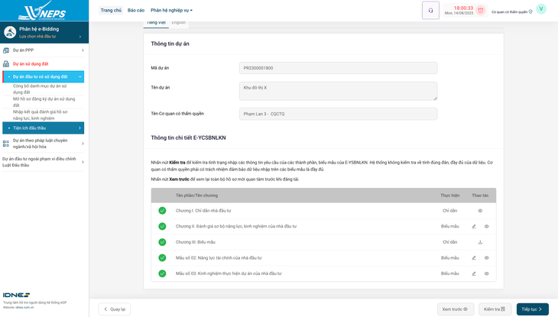Image resolution: width=558 pixels, height=317 pixels.
Task: Download Chương III: Biểu mẫu file
Action: 480,242
